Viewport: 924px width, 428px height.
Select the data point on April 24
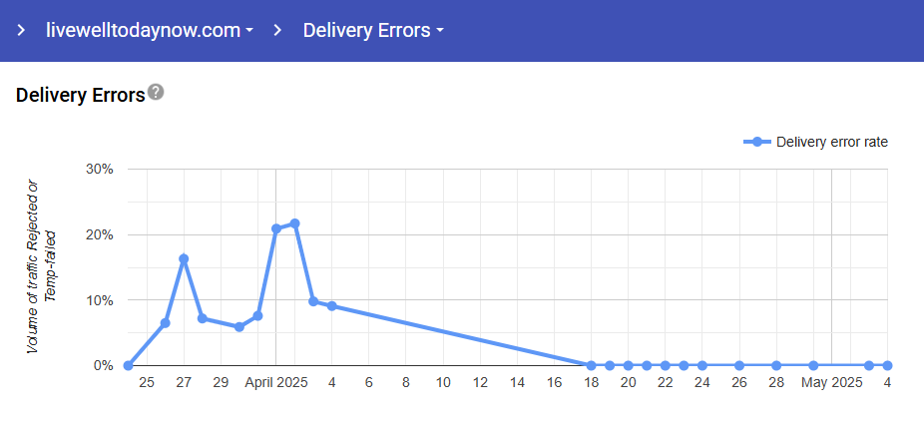coord(702,365)
